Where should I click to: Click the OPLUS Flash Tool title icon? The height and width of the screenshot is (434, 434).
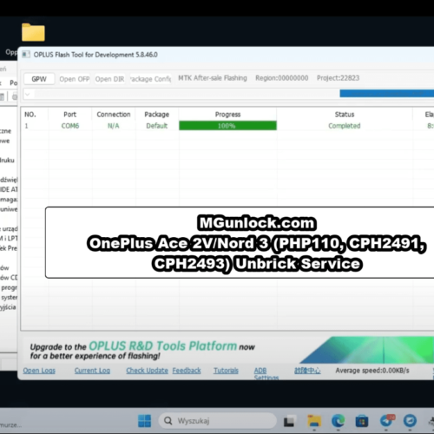(26, 55)
